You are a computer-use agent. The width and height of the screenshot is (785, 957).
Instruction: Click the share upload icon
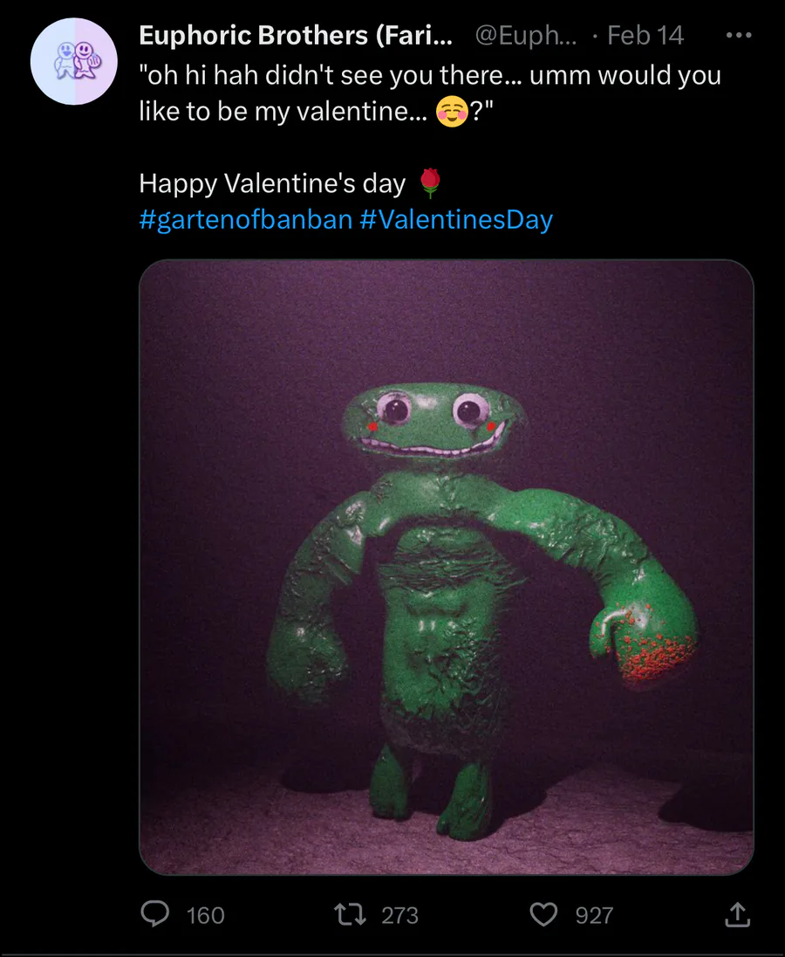(x=737, y=914)
